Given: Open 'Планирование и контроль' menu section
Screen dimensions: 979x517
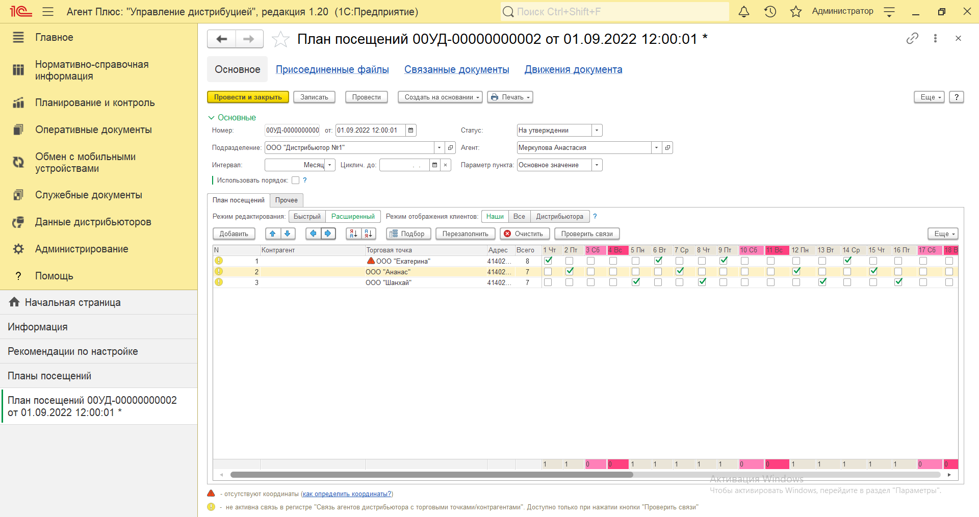Looking at the screenshot, I should (95, 103).
